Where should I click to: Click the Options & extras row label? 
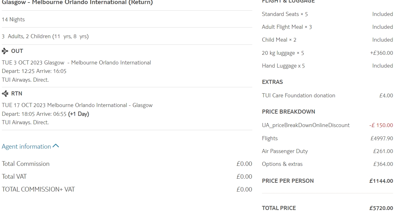[x=282, y=164]
